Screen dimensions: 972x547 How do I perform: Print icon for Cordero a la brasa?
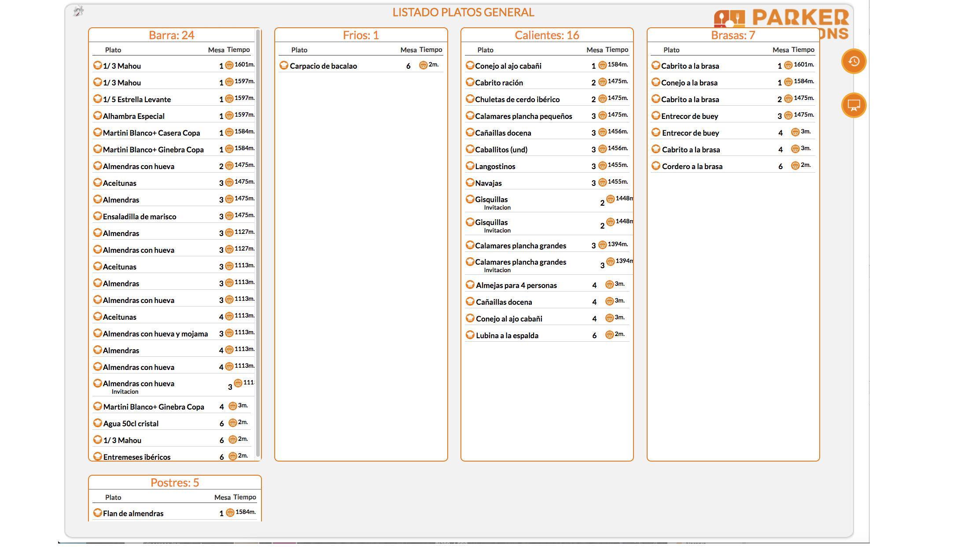point(795,166)
